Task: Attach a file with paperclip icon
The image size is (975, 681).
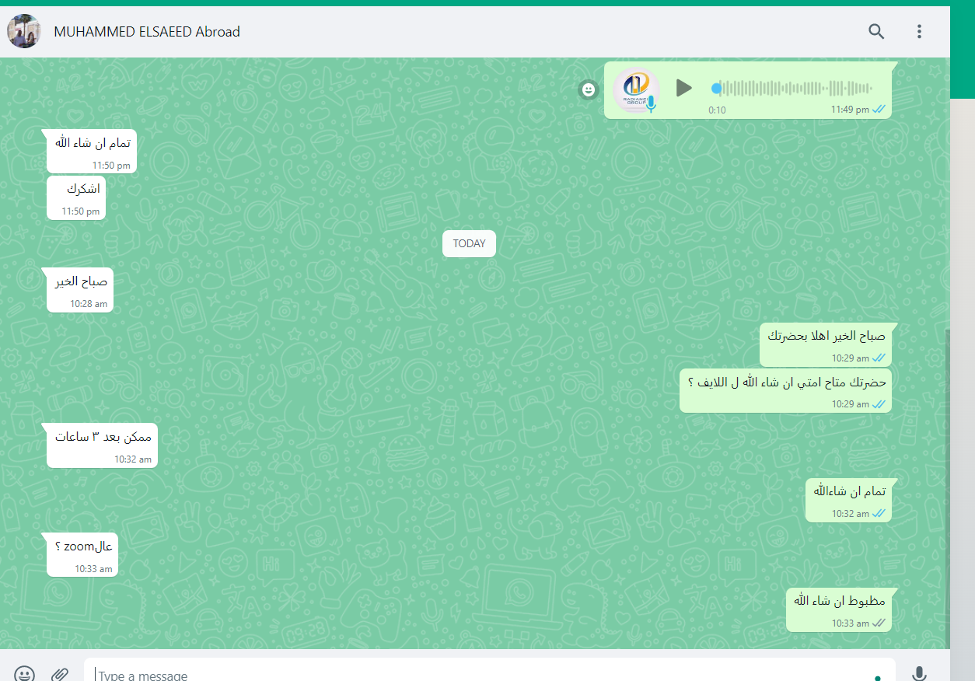Action: click(60, 674)
